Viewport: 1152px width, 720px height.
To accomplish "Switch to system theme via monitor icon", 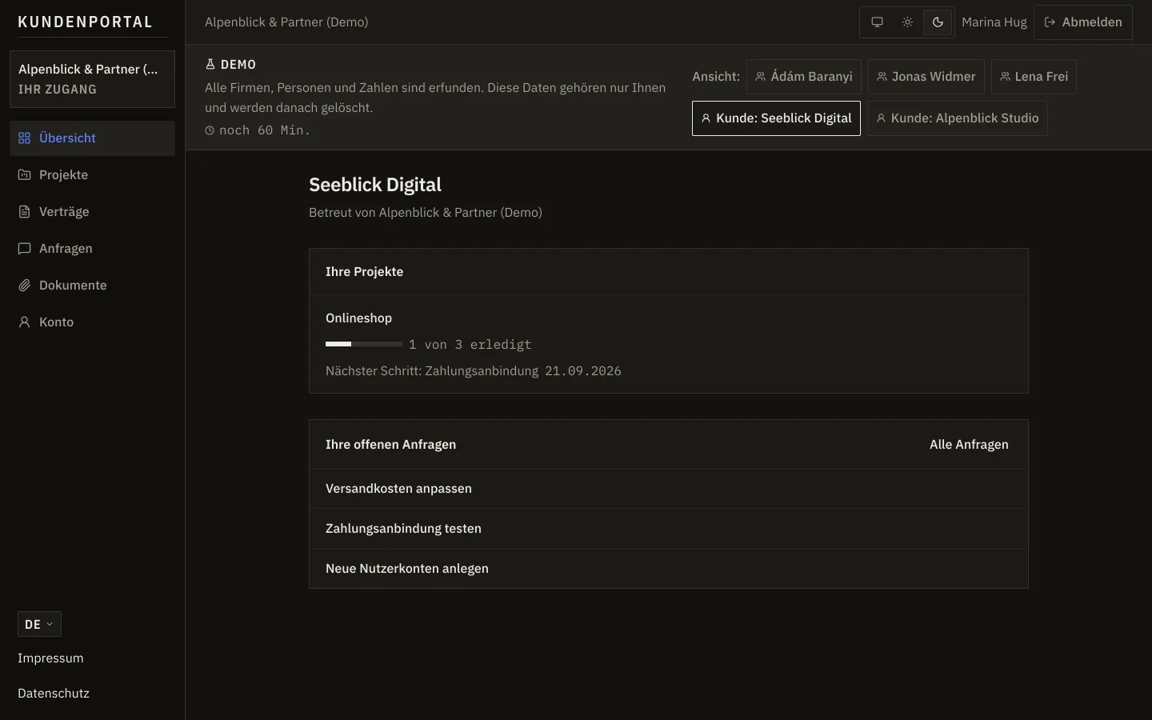I will 877,22.
